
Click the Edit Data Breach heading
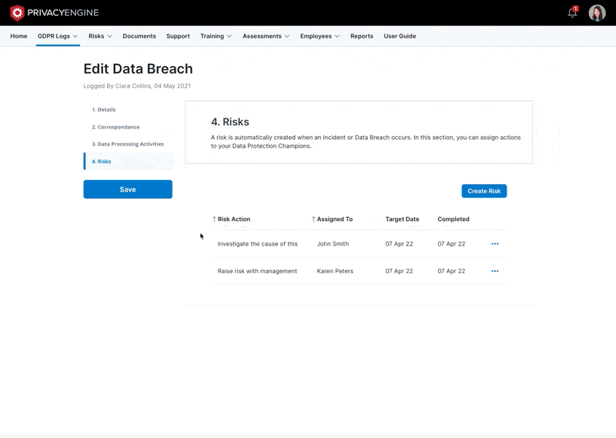[138, 69]
